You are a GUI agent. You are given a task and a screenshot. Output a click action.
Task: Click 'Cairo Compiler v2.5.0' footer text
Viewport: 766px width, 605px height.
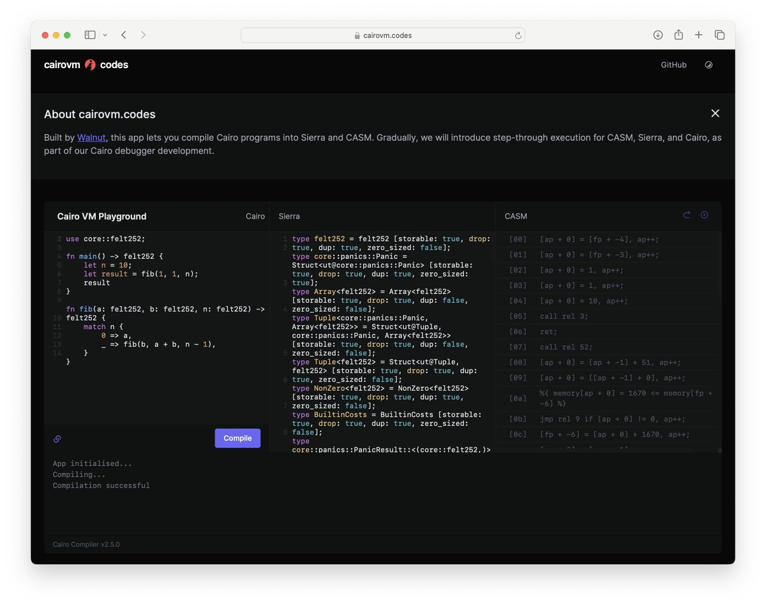[86, 544]
